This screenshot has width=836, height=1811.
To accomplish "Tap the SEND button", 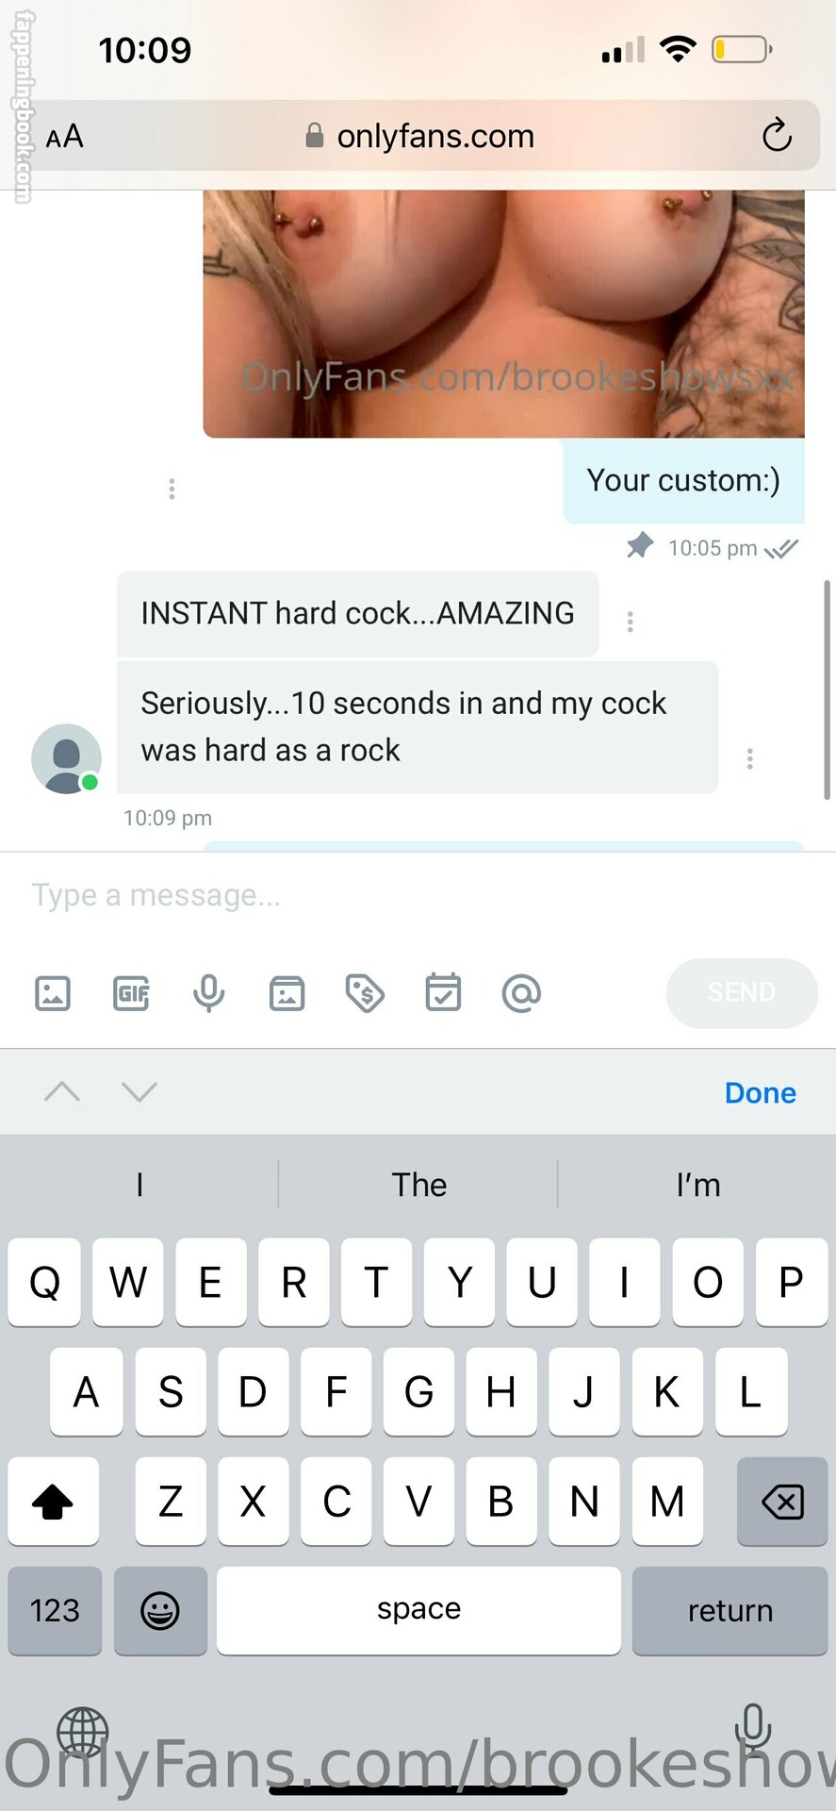I will (742, 992).
